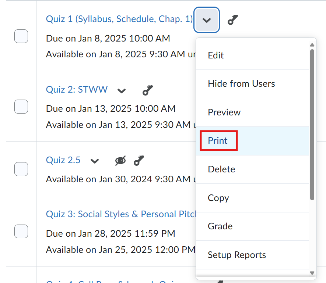
Task: Open the actions dropdown for Quiz 1
Action: click(x=206, y=19)
